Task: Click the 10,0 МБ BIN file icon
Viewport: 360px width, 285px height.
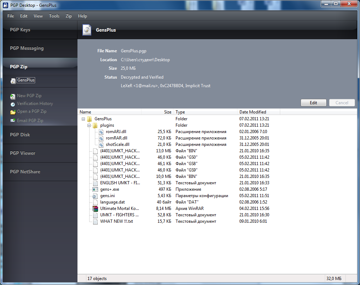Action: point(95,176)
